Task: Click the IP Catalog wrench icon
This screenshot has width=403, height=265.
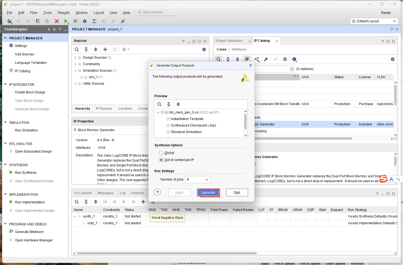Action: [x=266, y=59]
